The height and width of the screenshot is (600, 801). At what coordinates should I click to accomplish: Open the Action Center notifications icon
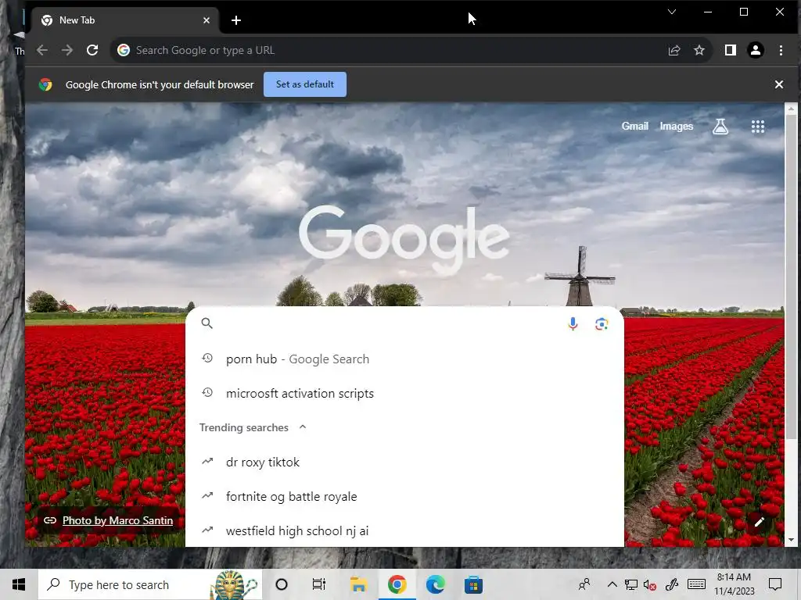tap(775, 584)
